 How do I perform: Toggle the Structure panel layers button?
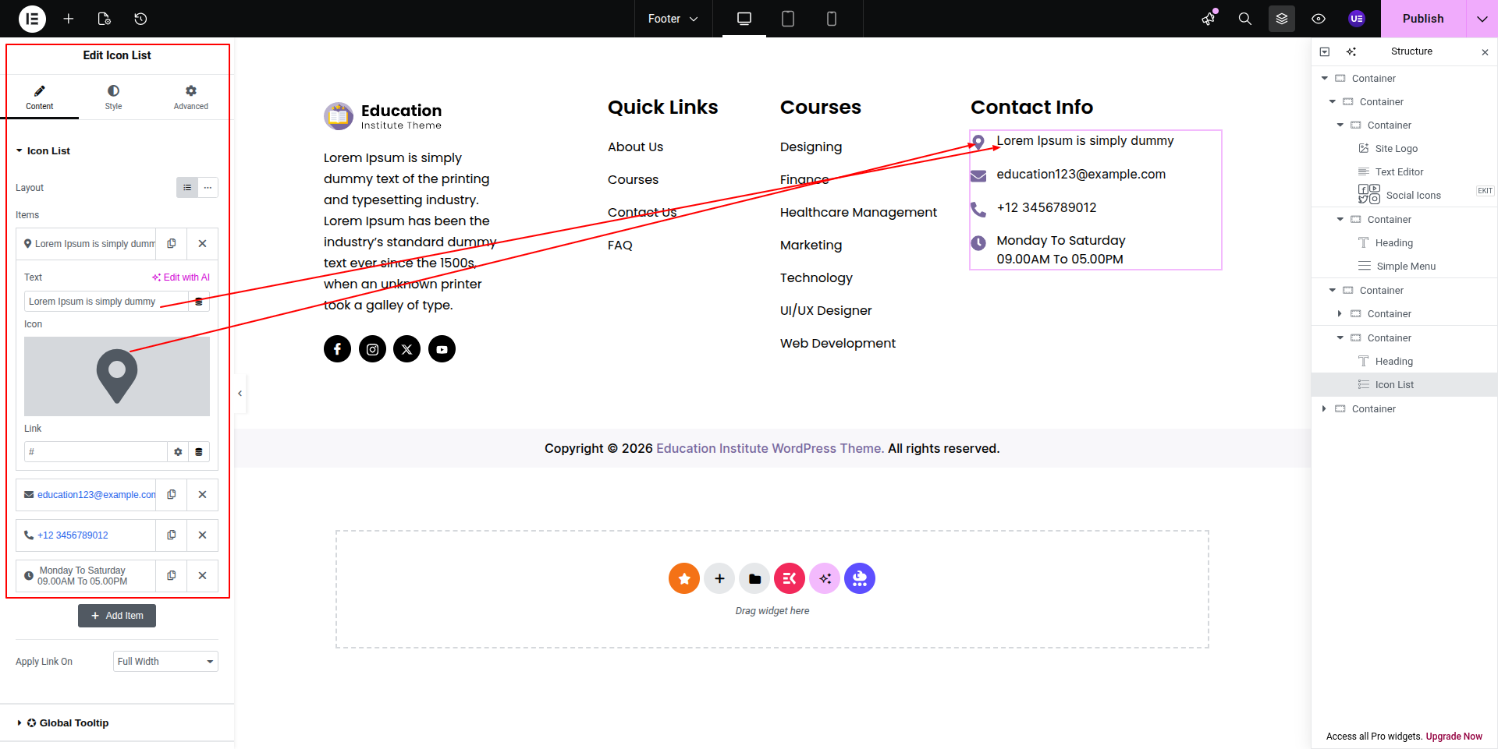tap(1281, 19)
